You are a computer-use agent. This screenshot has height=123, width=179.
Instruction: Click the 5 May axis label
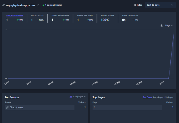pos(7,83)
